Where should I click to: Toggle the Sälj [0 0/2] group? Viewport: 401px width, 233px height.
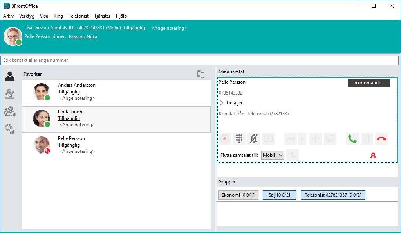[280, 195]
